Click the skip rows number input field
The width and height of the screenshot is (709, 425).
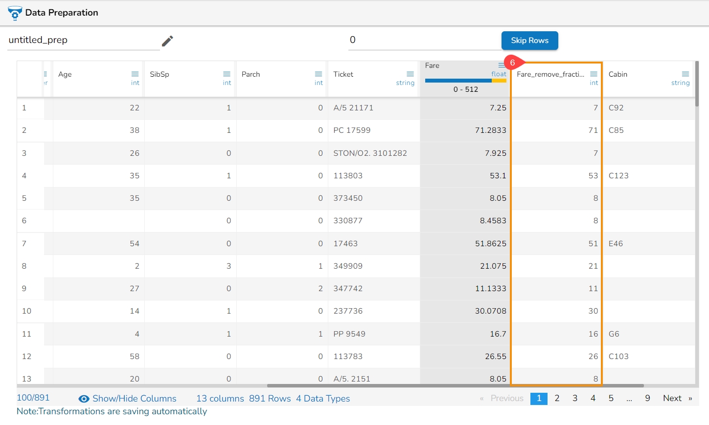click(x=424, y=40)
